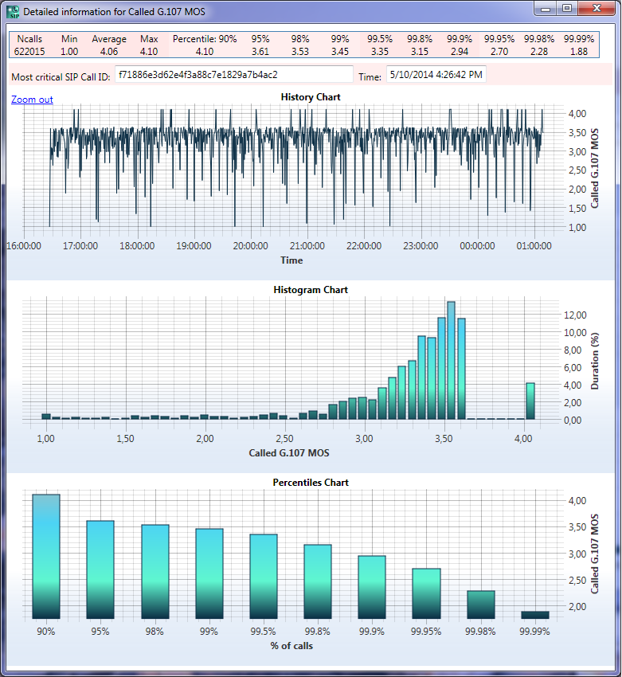Select the Min value 1.00
The height and width of the screenshot is (677, 622).
click(x=69, y=52)
